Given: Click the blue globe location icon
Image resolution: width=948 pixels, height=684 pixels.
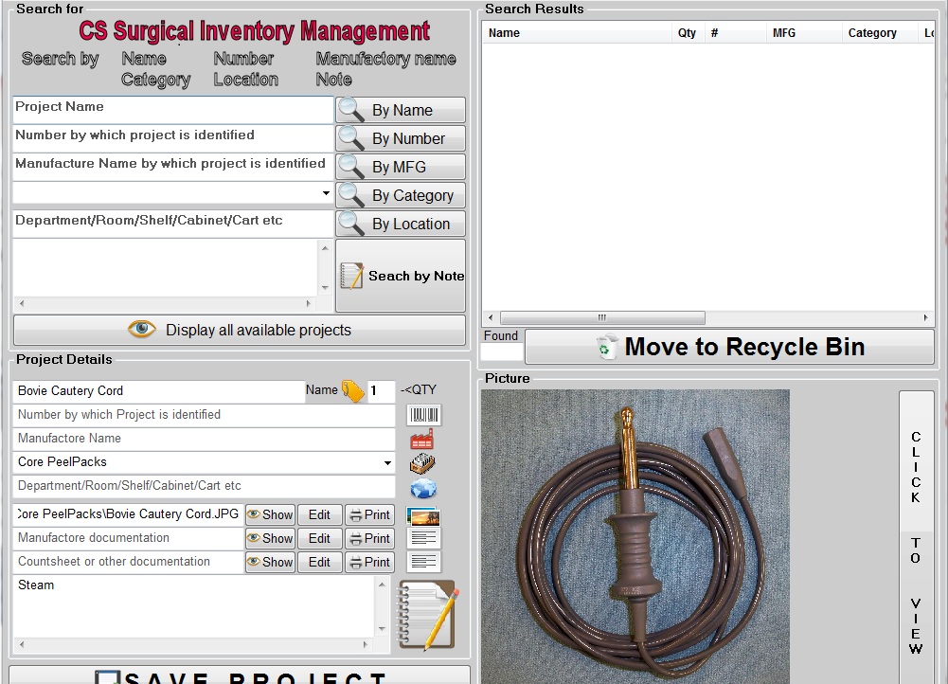Looking at the screenshot, I should tap(422, 489).
